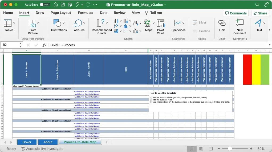Switch to the Cover sheet
272x152 pixels.
27,142
